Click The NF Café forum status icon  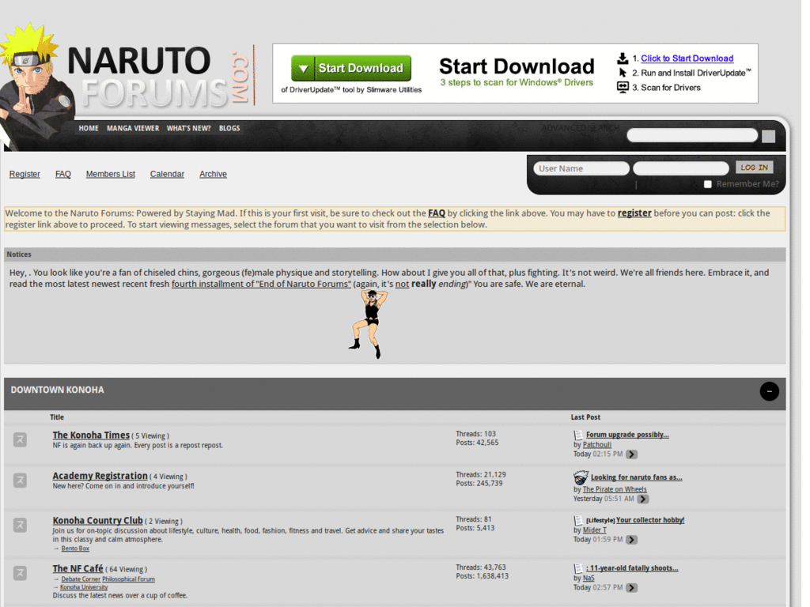click(x=20, y=573)
